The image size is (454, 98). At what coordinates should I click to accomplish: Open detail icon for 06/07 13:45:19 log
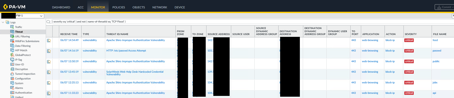tap(49, 72)
